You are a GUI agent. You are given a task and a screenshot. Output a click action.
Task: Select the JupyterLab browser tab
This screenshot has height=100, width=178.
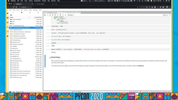[23, 4]
